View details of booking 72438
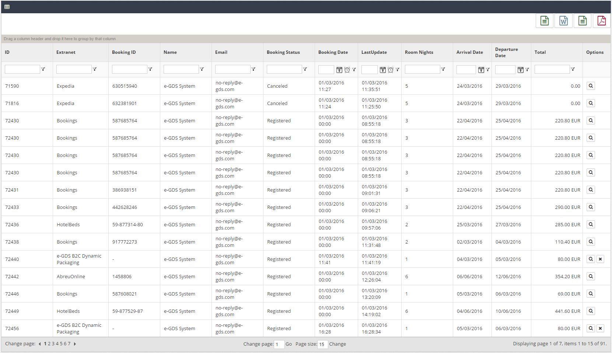 [591, 242]
